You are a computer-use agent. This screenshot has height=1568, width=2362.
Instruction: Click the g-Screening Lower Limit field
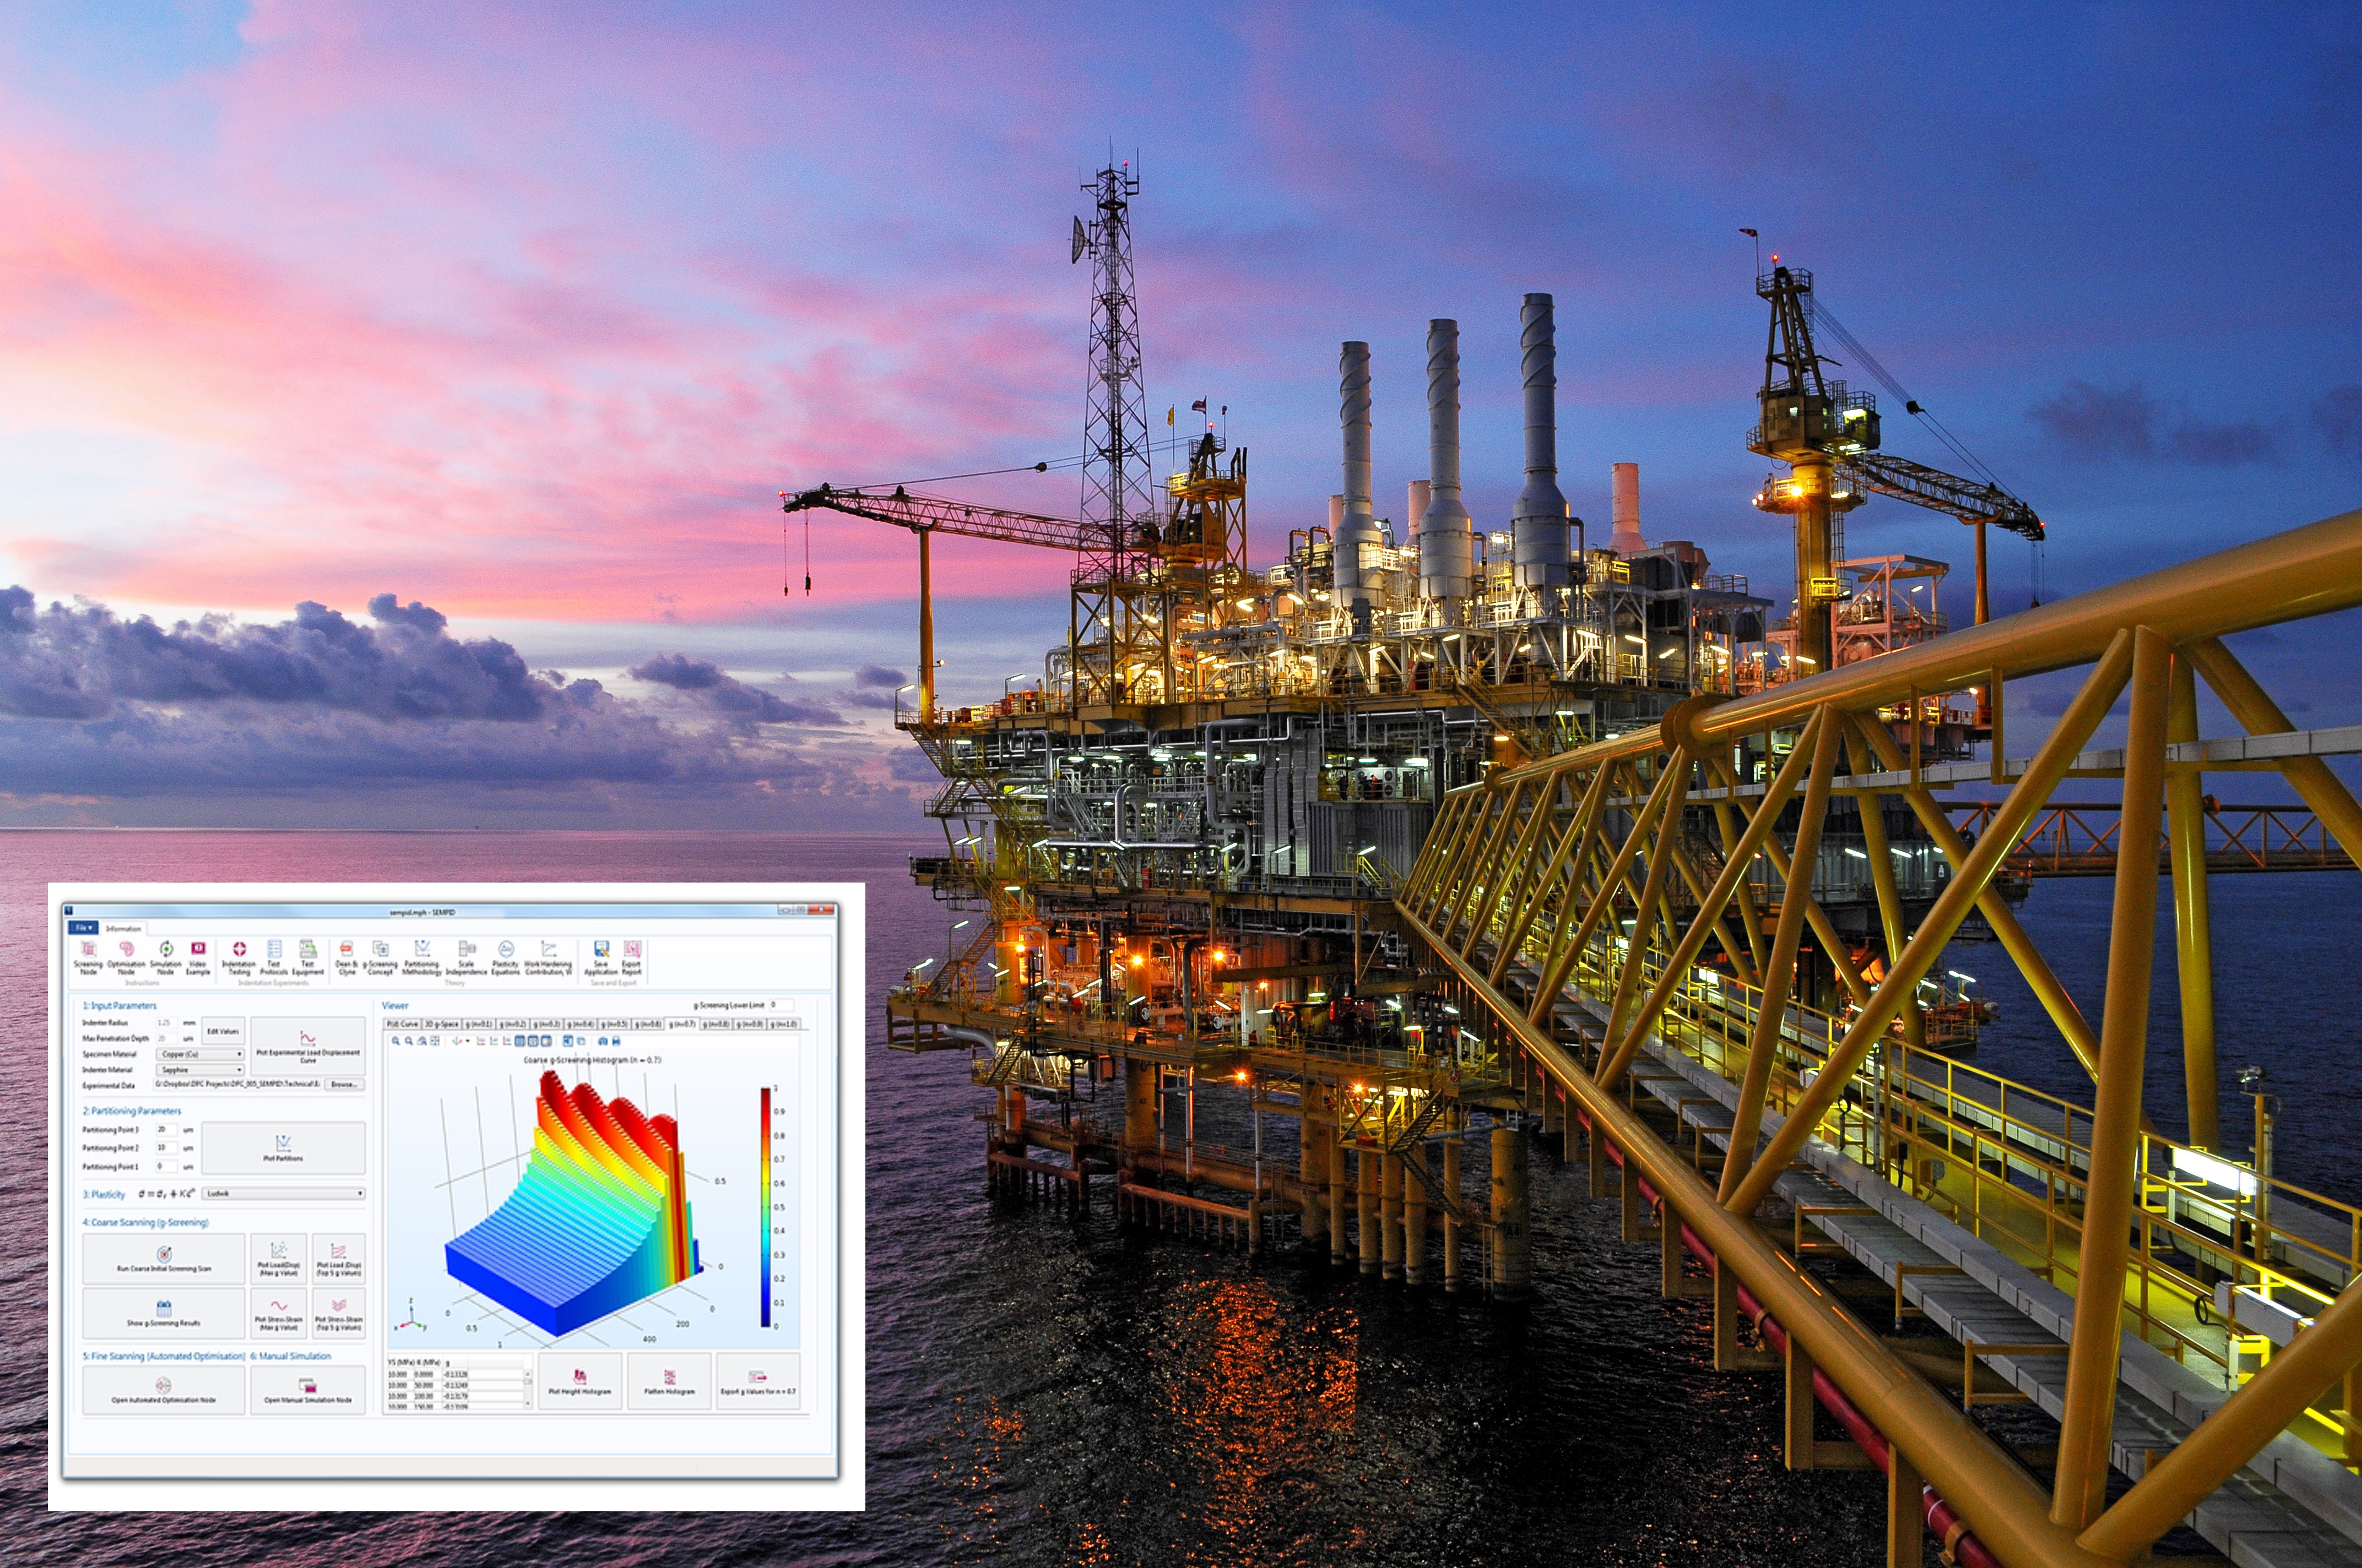781,1005
